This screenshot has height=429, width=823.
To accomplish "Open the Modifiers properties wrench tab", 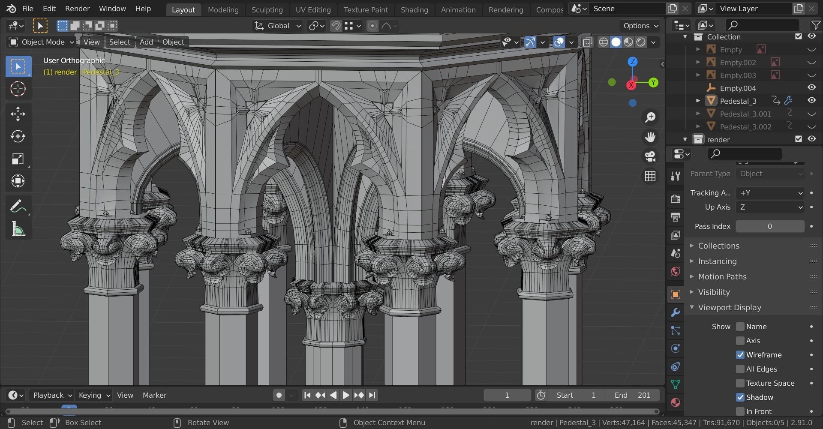I will pos(676,312).
